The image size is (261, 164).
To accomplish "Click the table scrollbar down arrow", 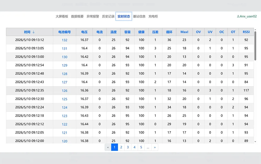I will [255, 142].
